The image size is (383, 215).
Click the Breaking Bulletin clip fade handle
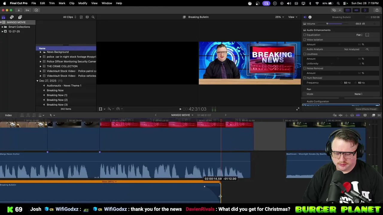point(205,187)
